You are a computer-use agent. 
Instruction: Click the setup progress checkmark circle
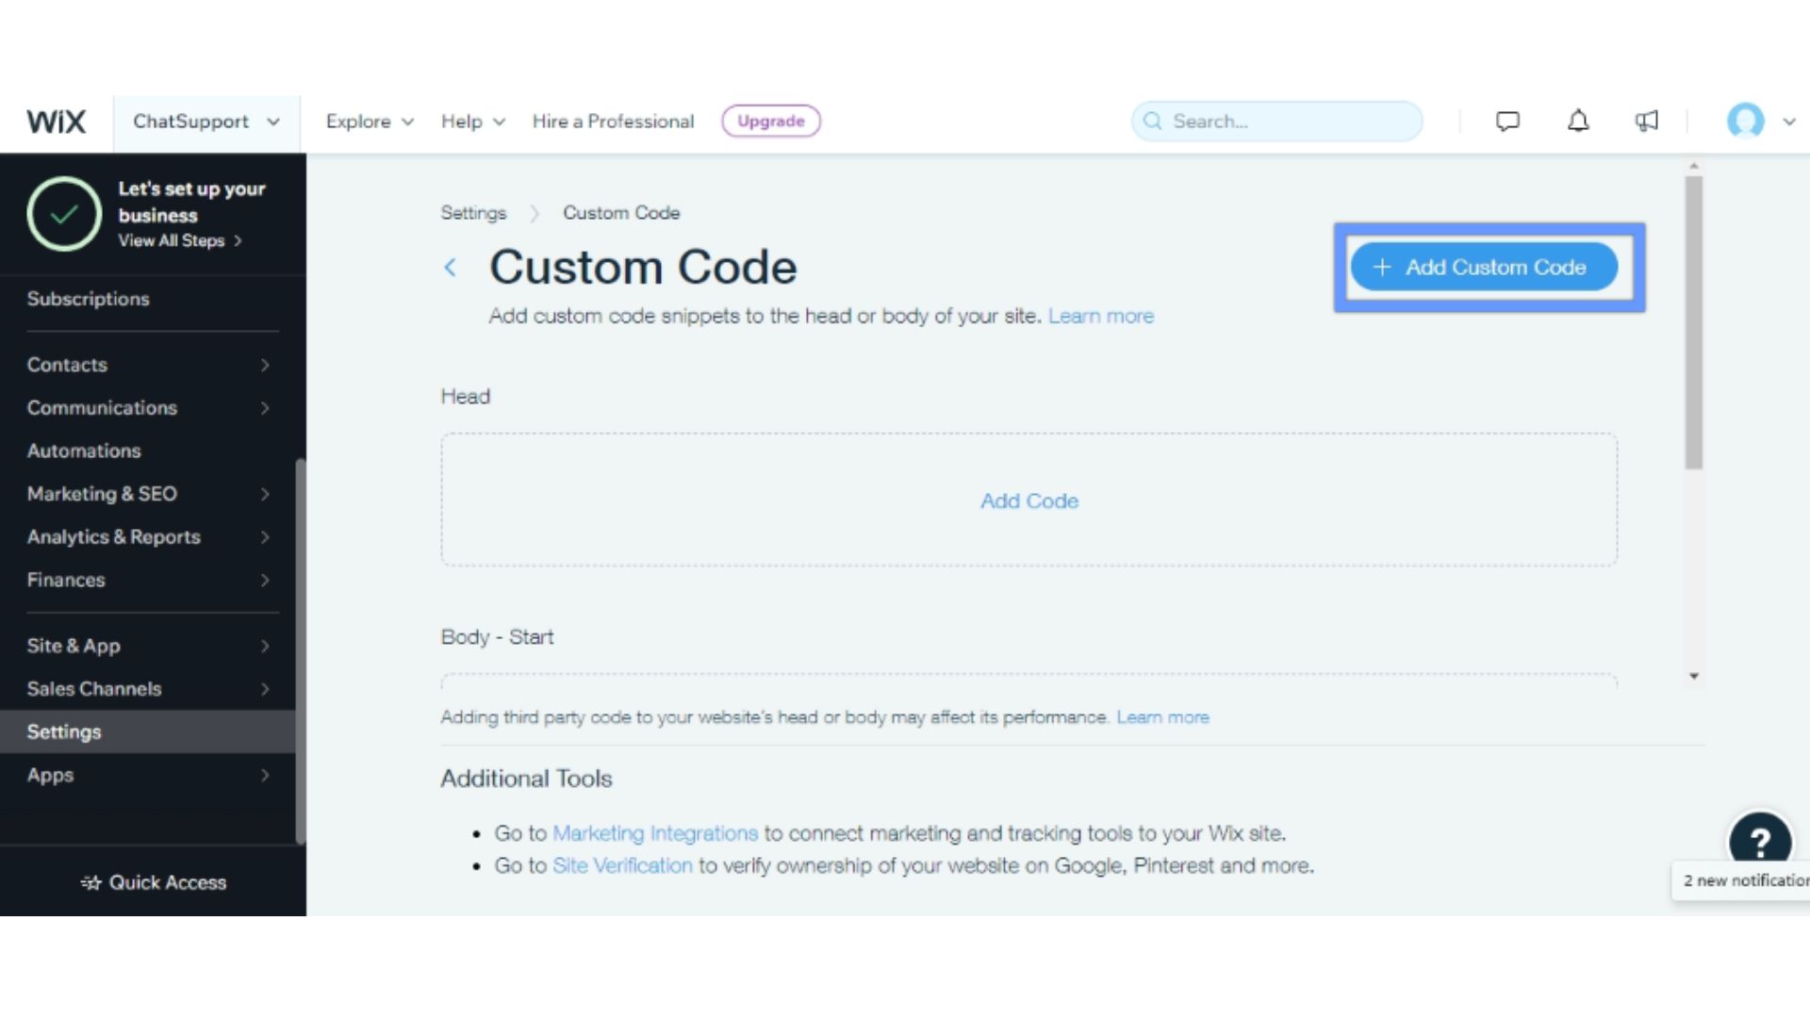pyautogui.click(x=64, y=214)
